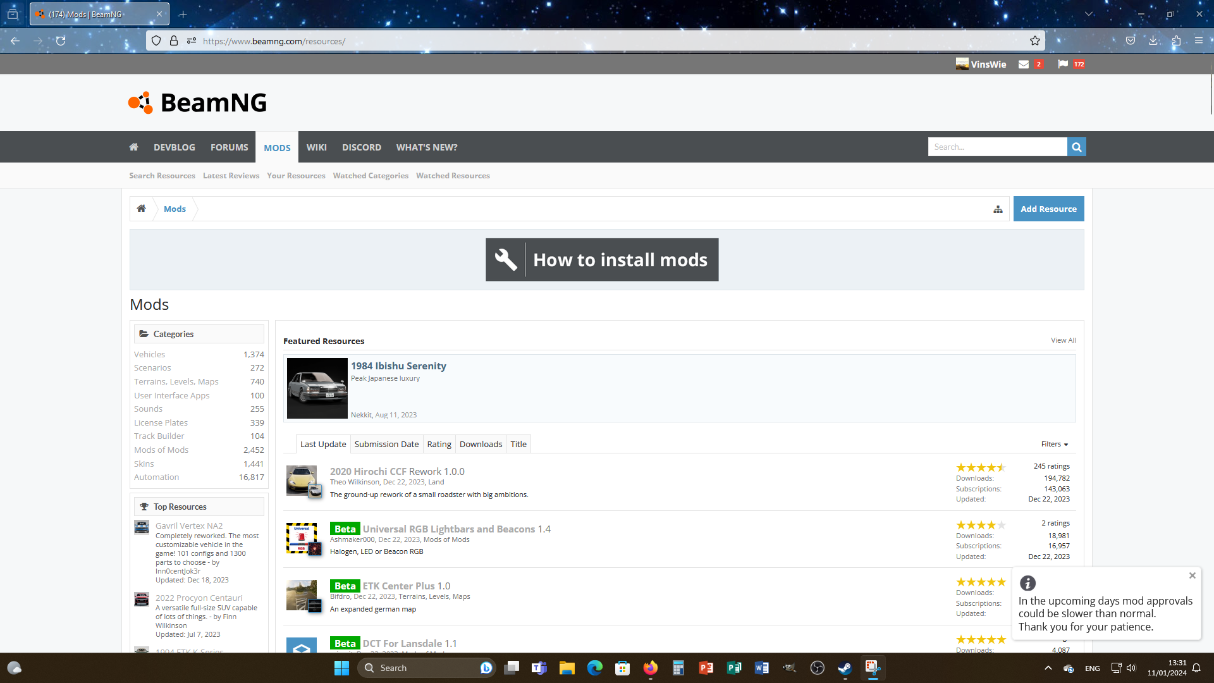Viewport: 1214px width, 683px height.
Task: View site security padlock info
Action: pos(174,40)
